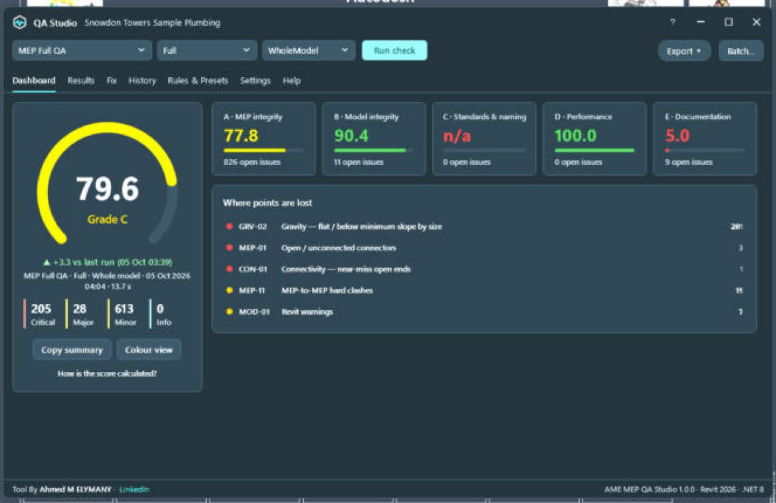Minimize the QA Studio window
This screenshot has height=503, width=776.
point(700,22)
